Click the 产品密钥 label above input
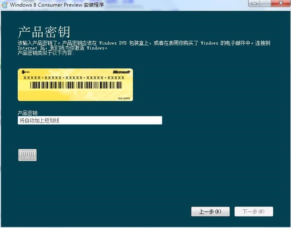 pyautogui.click(x=28, y=113)
